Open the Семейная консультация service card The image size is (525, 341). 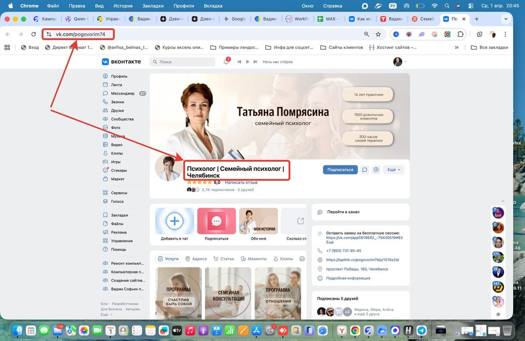click(x=228, y=293)
